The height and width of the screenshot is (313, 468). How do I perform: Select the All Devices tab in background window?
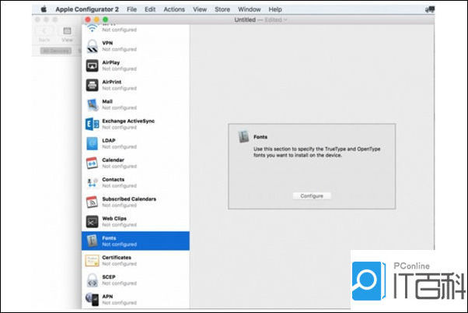(x=56, y=51)
